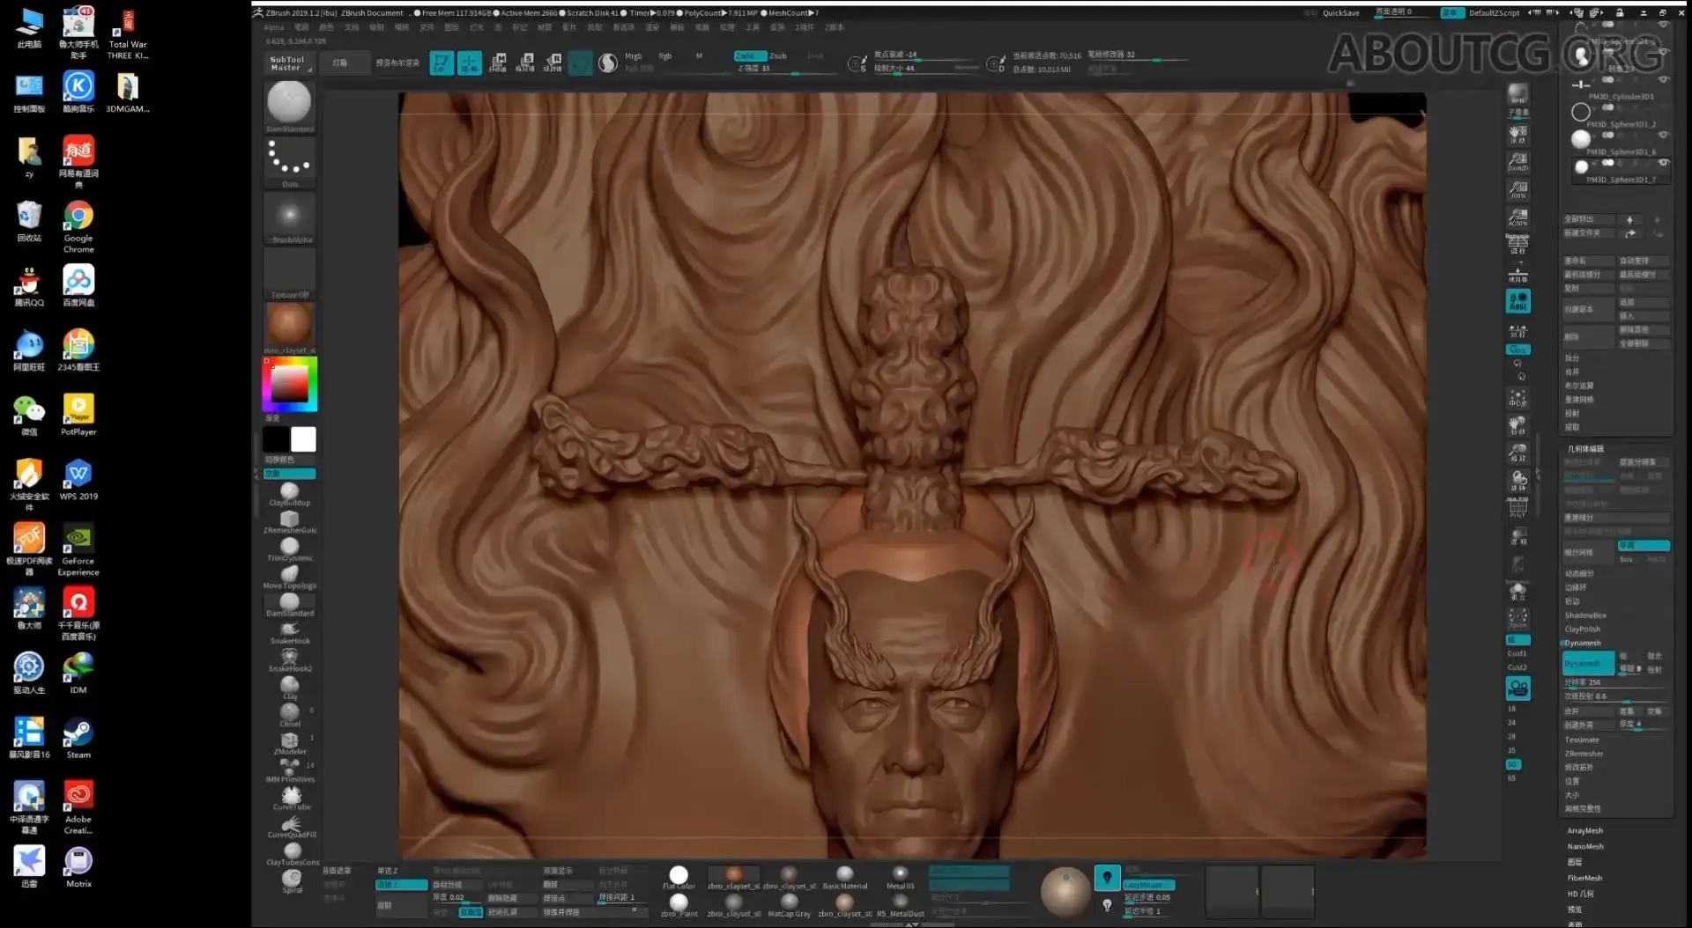Select the SnakeHook brush
The height and width of the screenshot is (928, 1692).
[x=289, y=630]
